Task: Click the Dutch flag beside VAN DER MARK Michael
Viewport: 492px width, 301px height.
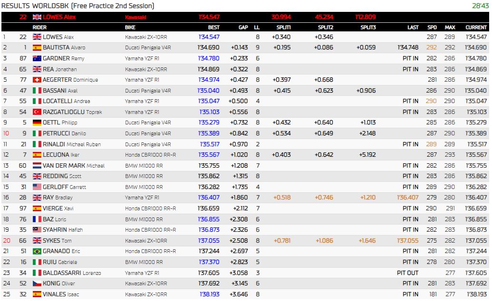Action: point(37,166)
